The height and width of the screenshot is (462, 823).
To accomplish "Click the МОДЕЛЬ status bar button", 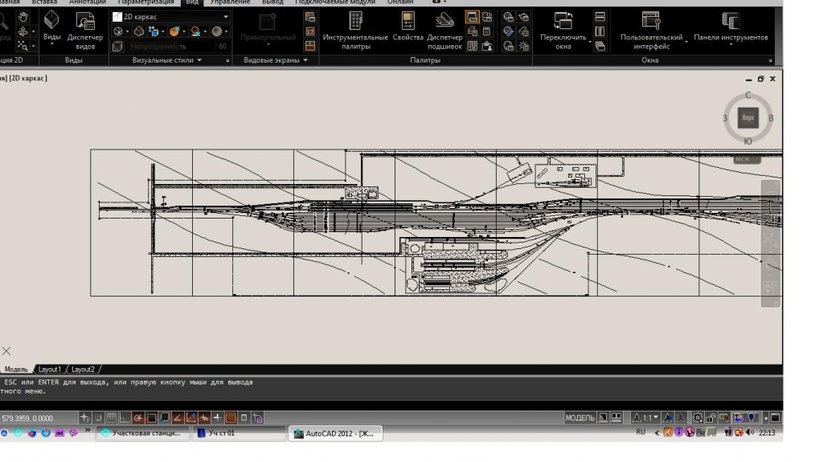I will tap(580, 418).
